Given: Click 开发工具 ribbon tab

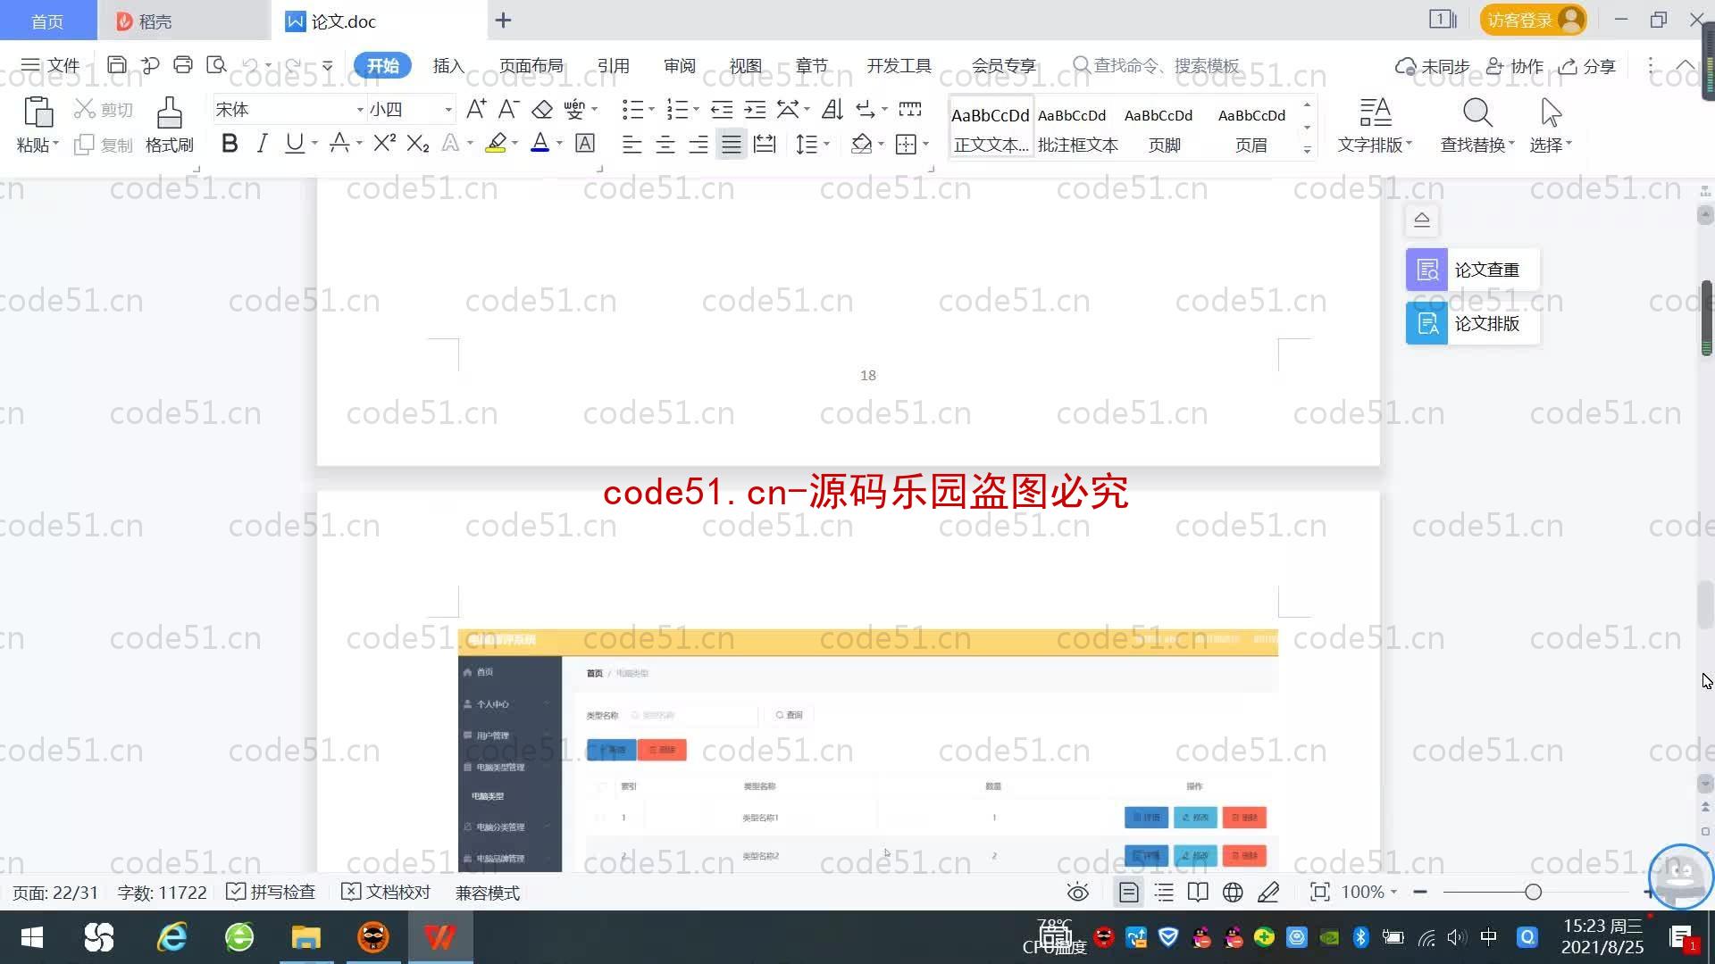Looking at the screenshot, I should point(898,65).
